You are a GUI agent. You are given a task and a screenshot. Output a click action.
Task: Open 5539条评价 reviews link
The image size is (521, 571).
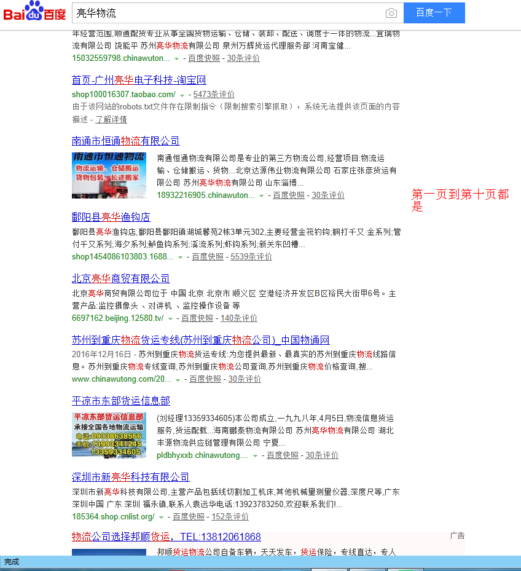tap(251, 257)
